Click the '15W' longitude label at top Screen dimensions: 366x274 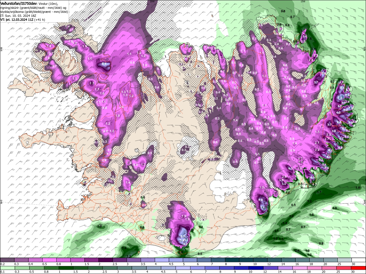(x=303, y=1)
